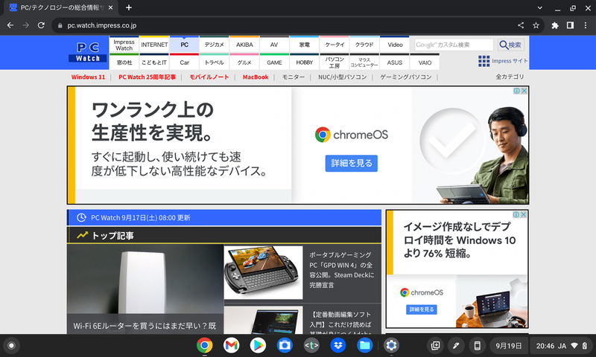
Task: Open the holding space tote icon
Action: click(x=435, y=346)
